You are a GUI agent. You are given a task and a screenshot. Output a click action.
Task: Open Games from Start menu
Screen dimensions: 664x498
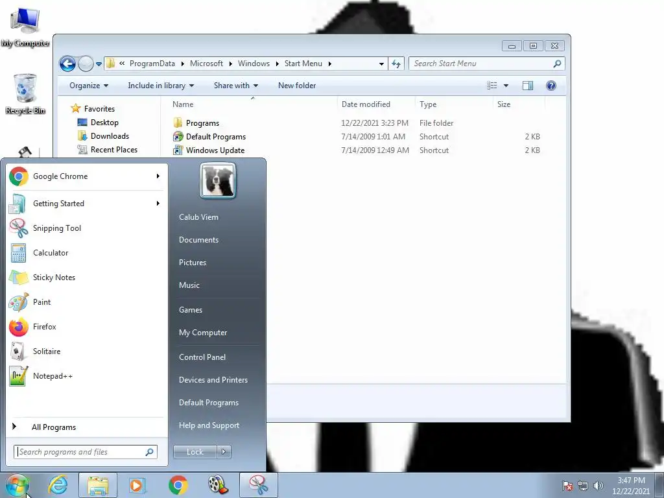[191, 309]
